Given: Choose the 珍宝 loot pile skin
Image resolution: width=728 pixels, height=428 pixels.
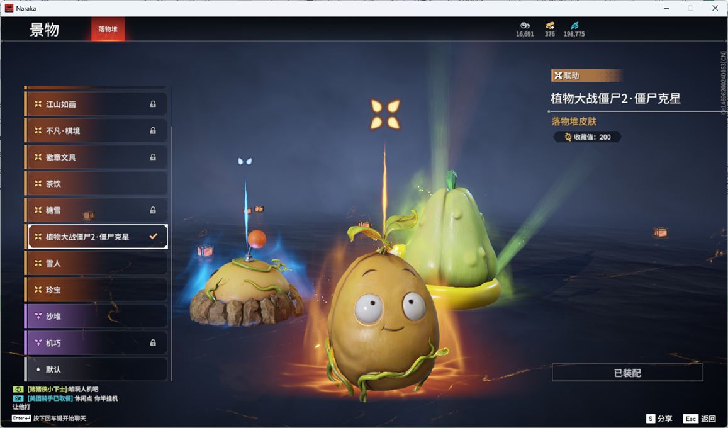Looking at the screenshot, I should click(x=96, y=290).
